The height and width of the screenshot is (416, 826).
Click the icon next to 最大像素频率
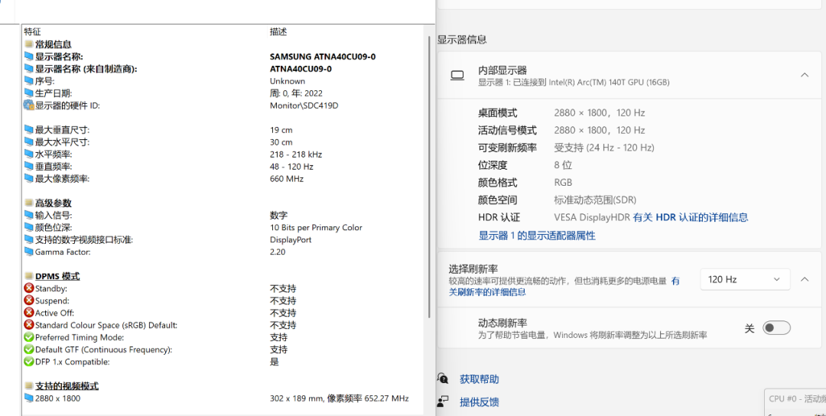28,178
